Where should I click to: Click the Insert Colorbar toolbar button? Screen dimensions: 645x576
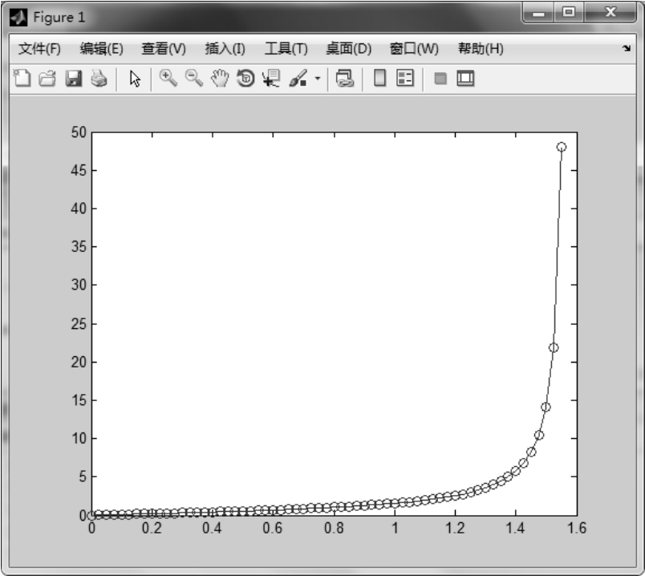pyautogui.click(x=380, y=79)
